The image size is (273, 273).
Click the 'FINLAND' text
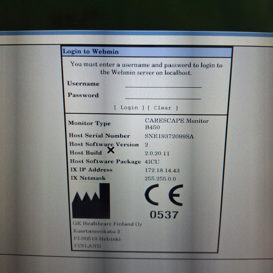point(87,246)
